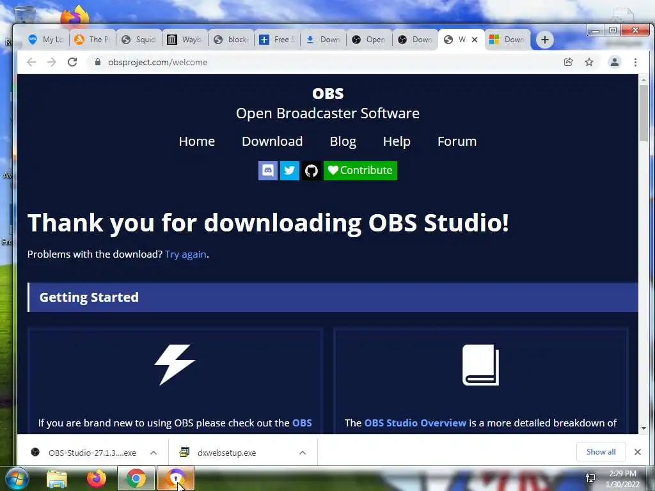The width and height of the screenshot is (655, 491).
Task: Expand the OBS-Studio download options chevron
Action: point(154,453)
